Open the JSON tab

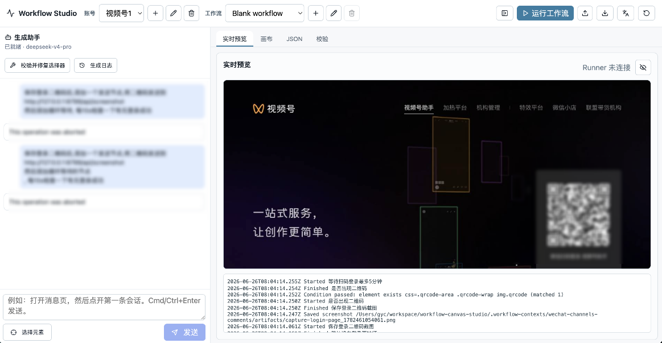pos(294,39)
